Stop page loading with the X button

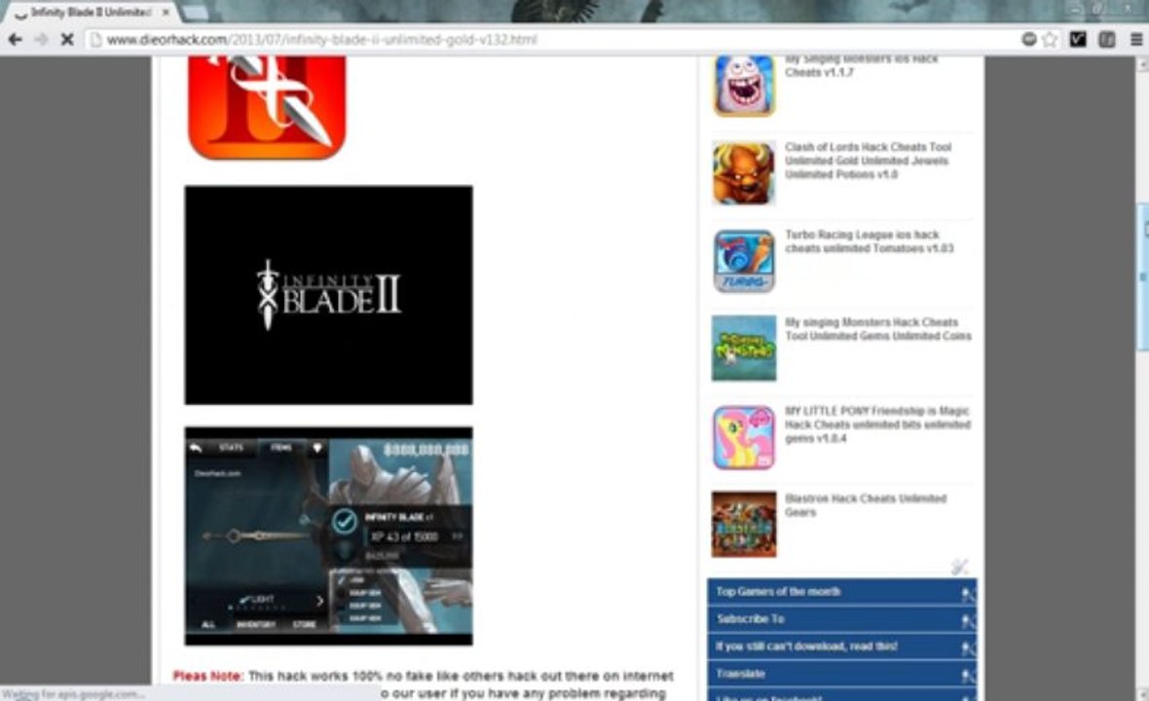click(66, 40)
